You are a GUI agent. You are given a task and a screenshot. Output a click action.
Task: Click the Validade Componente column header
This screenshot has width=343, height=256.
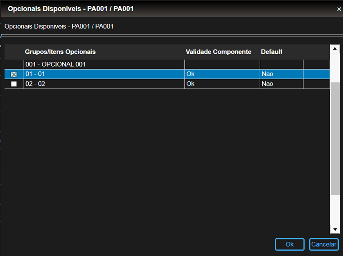pos(218,52)
